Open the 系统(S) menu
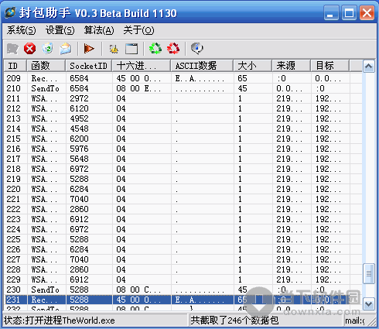This screenshot has width=379, height=329. pyautogui.click(x=22, y=30)
